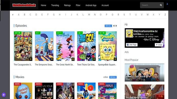This screenshot has height=99, width=177.
Task: Open the Home menu item
Action: point(43,5)
